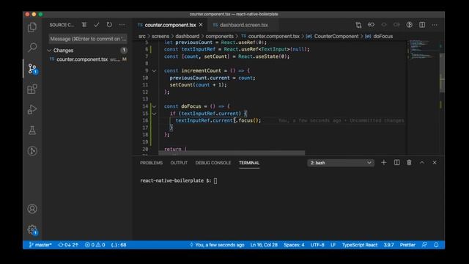Click the feedback icon in status bar

pos(424,245)
